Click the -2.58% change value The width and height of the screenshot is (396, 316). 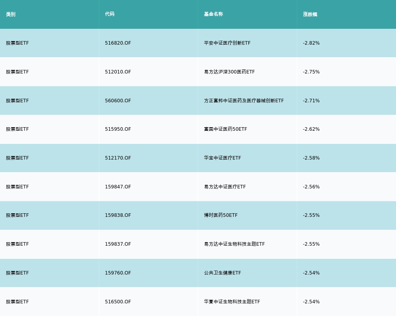311,158
